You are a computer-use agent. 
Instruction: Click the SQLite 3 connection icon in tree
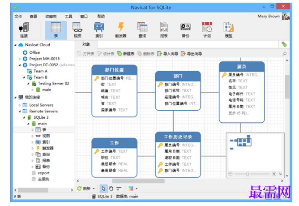click(x=30, y=117)
